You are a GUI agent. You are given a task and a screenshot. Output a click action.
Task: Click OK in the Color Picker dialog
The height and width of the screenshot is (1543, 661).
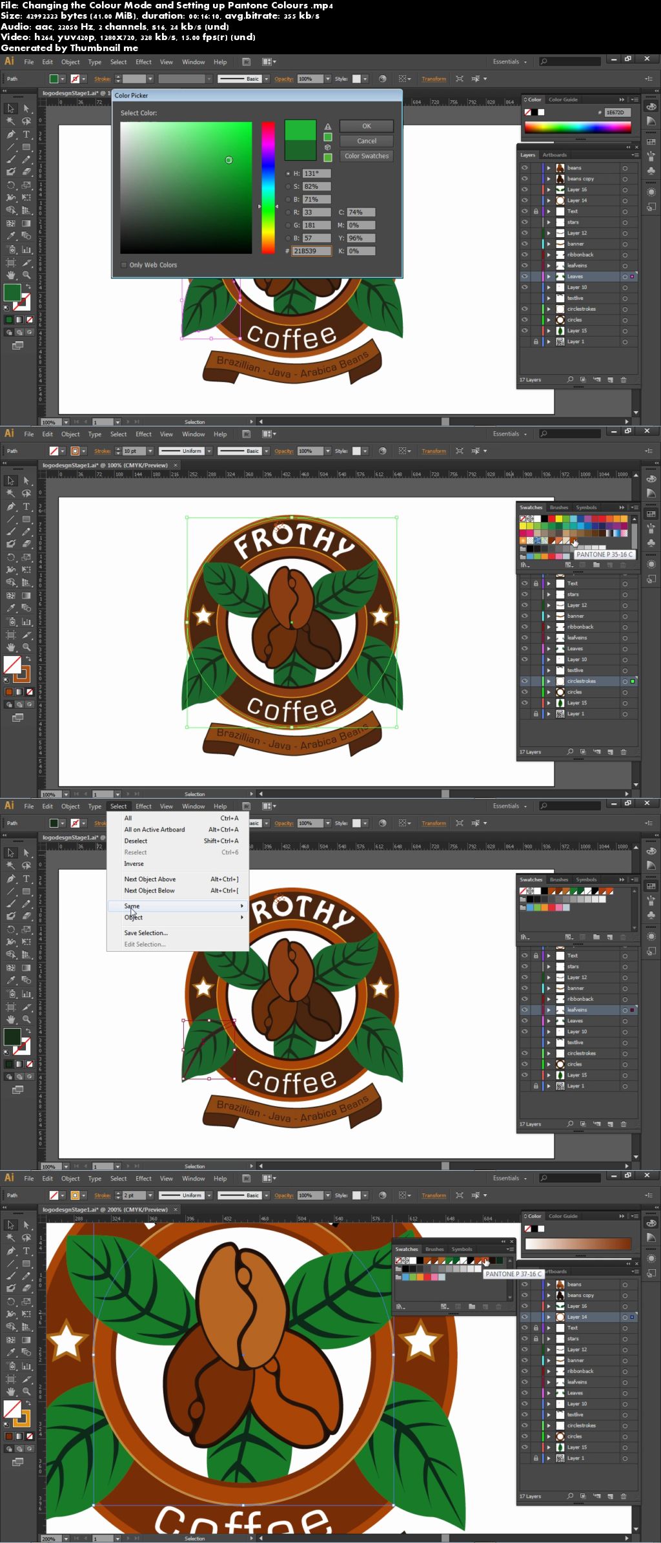(x=367, y=126)
